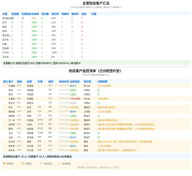Select supervisor 葛林 in the summary table

click(5, 27)
